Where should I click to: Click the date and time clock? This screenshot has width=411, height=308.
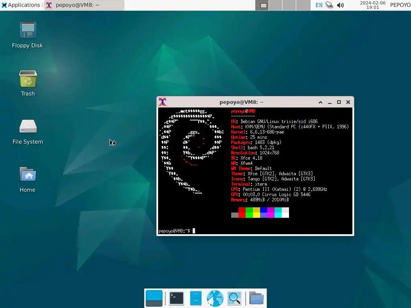click(x=372, y=5)
